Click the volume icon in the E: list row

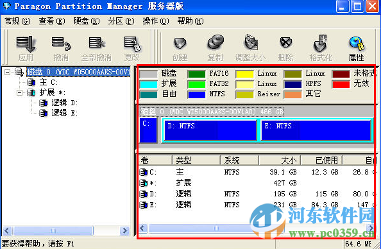144,205
